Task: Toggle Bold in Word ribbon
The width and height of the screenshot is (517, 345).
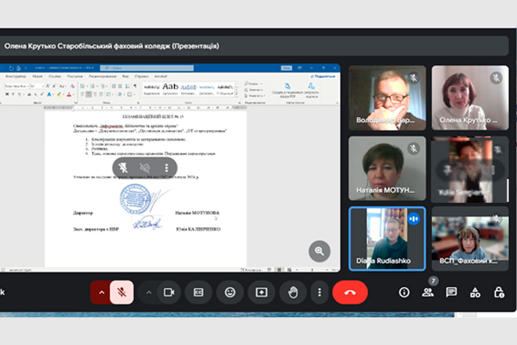Action: [x=7, y=94]
